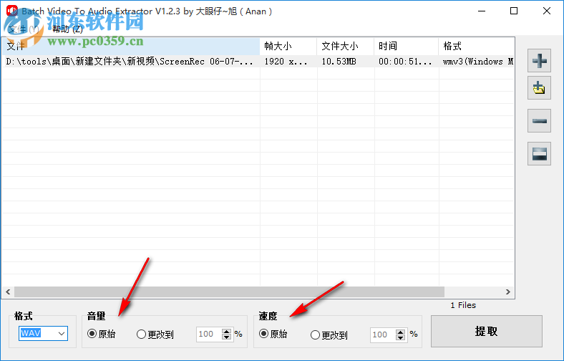
Task: Click the scrollbar left arrow
Action: (8, 292)
